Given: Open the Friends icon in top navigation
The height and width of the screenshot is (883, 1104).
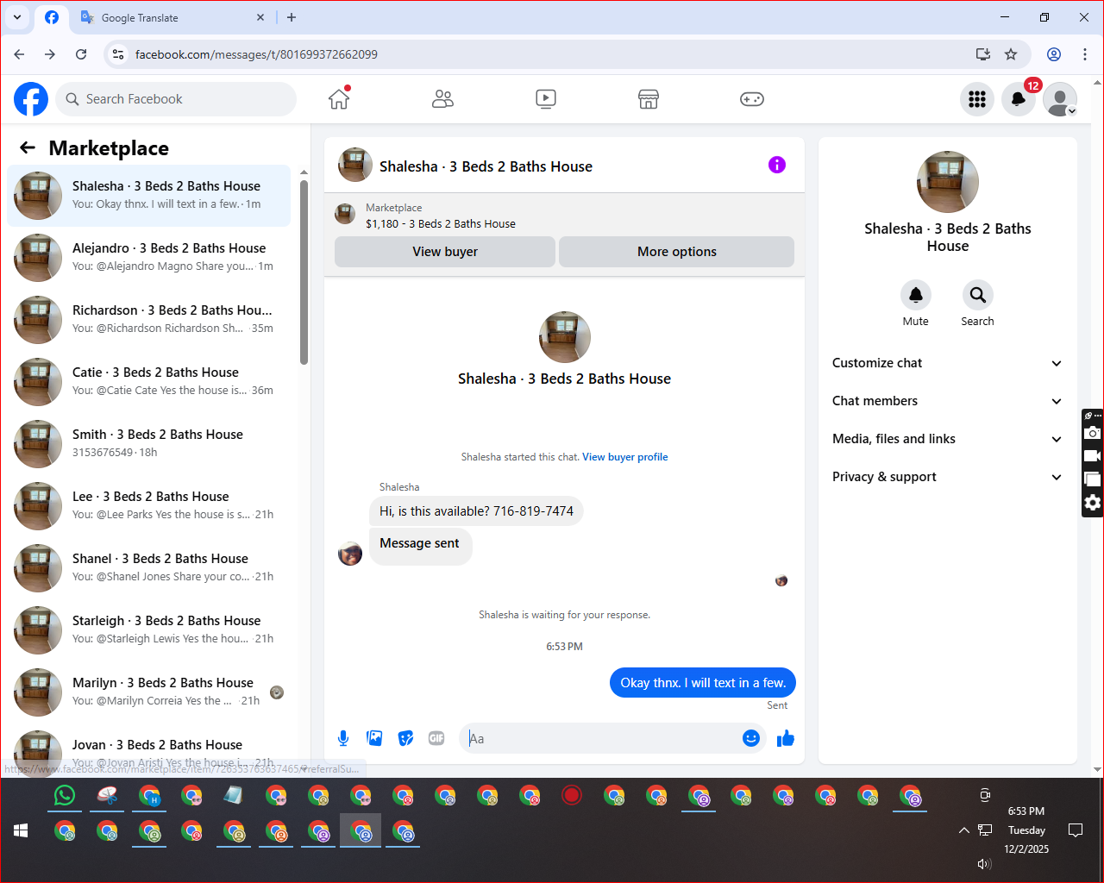Looking at the screenshot, I should click(442, 99).
